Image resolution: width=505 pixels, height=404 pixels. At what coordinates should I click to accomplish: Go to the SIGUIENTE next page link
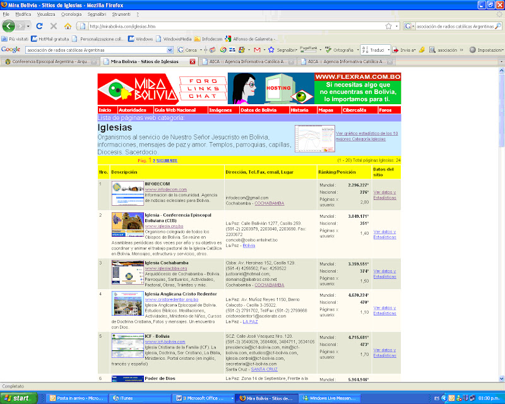coord(167,160)
